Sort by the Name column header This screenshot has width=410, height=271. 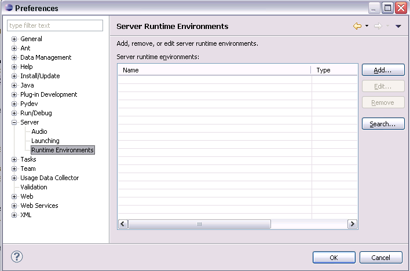[x=214, y=70]
